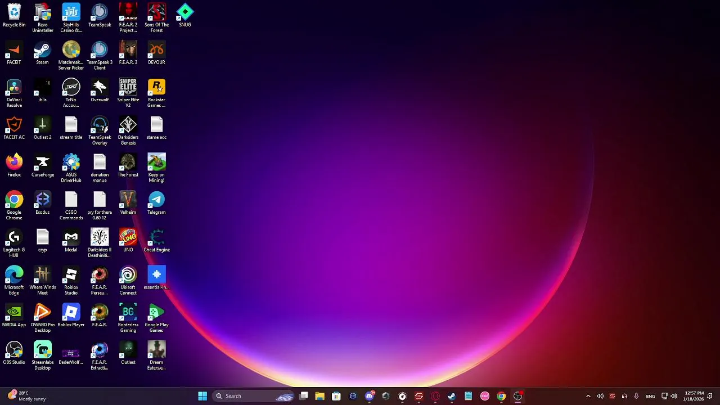This screenshot has width=720, height=405.
Task: Select the Where Winds Meet icon
Action: point(43,281)
